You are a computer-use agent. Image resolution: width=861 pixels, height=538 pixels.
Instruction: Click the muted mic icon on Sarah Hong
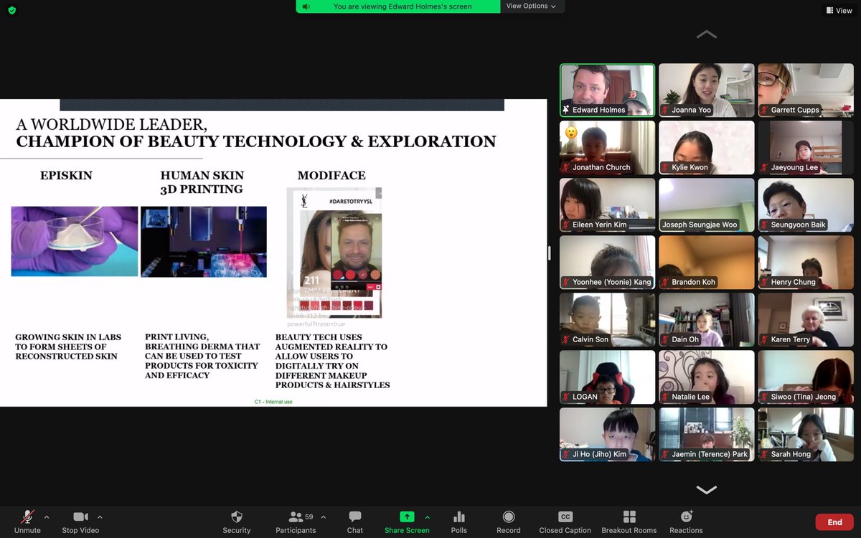pyautogui.click(x=765, y=454)
